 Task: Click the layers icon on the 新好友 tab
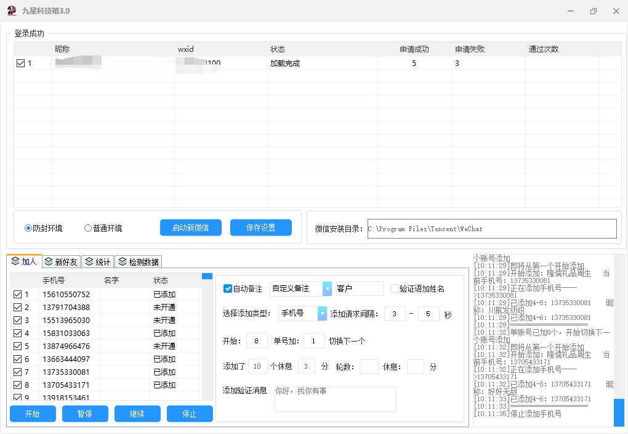pos(49,262)
